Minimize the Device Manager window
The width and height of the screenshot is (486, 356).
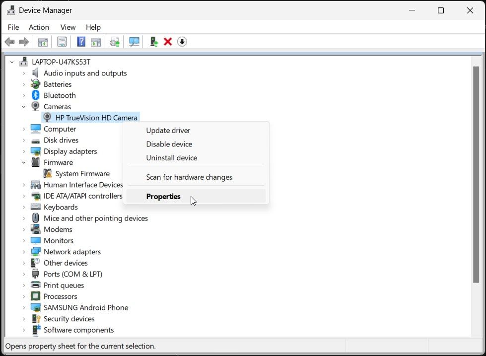click(x=412, y=10)
